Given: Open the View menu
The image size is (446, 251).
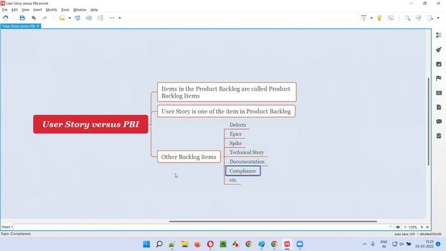Looking at the screenshot, I should pyautogui.click(x=25, y=10).
